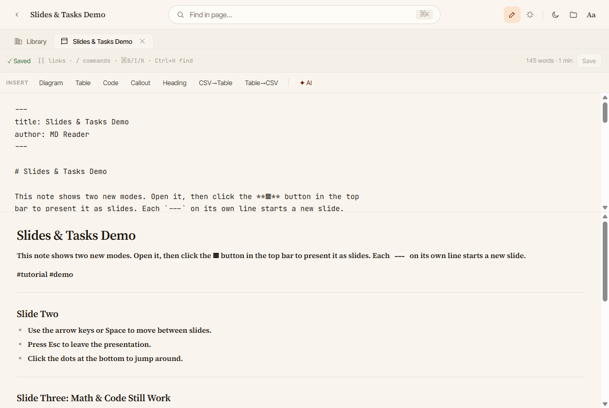Click the '/ commands' hint text
This screenshot has height=408, width=609.
[x=93, y=61]
